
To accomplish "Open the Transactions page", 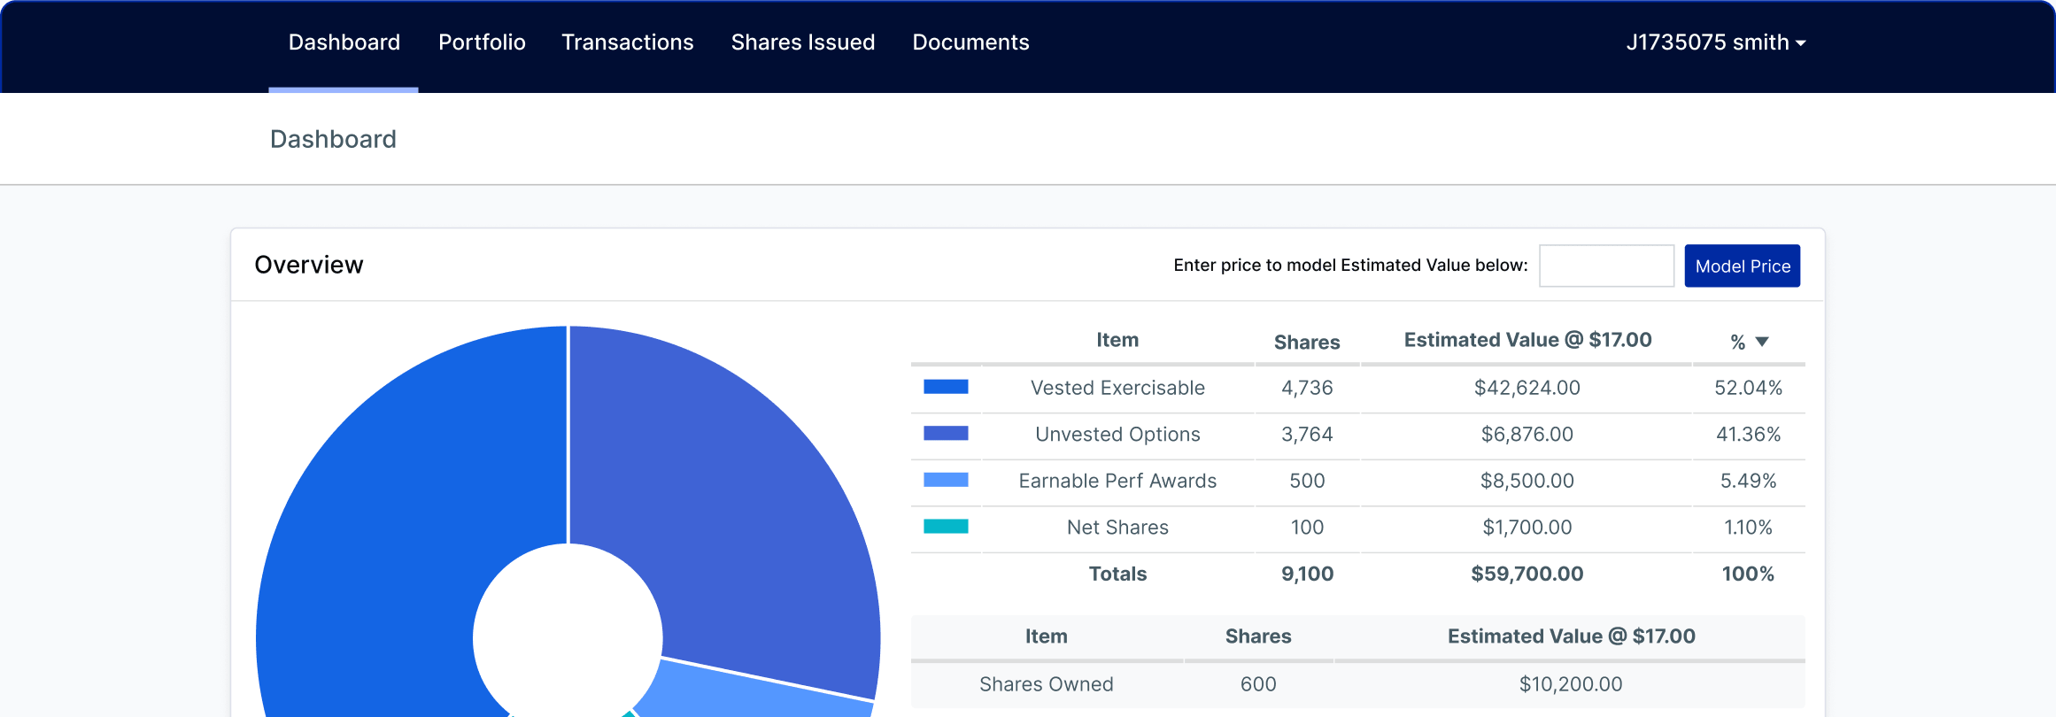I will tap(627, 42).
